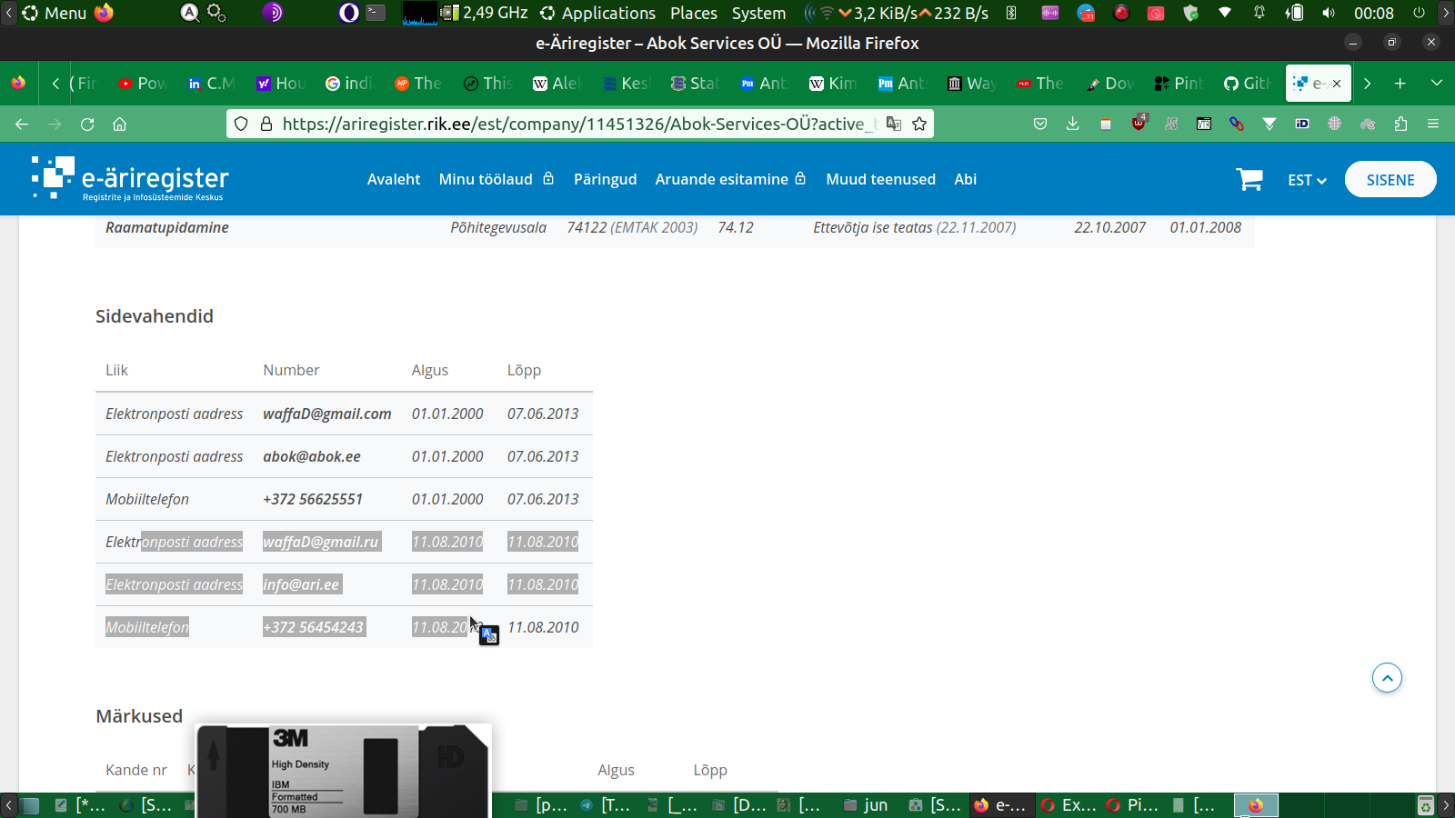Go to Avaleht in site navigation
The image size is (1455, 818).
point(394,179)
